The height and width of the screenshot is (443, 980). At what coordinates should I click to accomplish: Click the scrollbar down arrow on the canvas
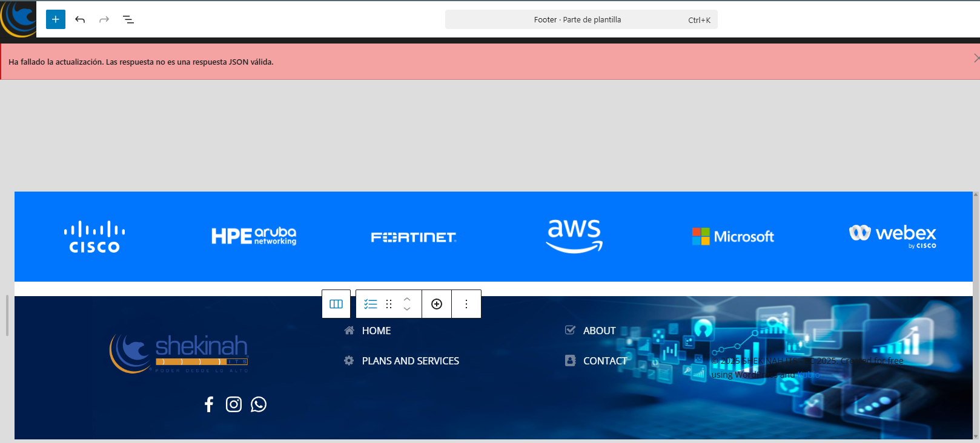coord(976,436)
